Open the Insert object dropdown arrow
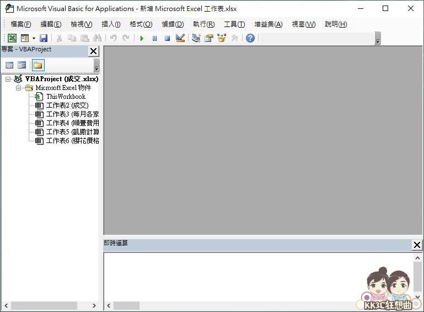Image resolution: width=424 pixels, height=312 pixels. pos(34,38)
